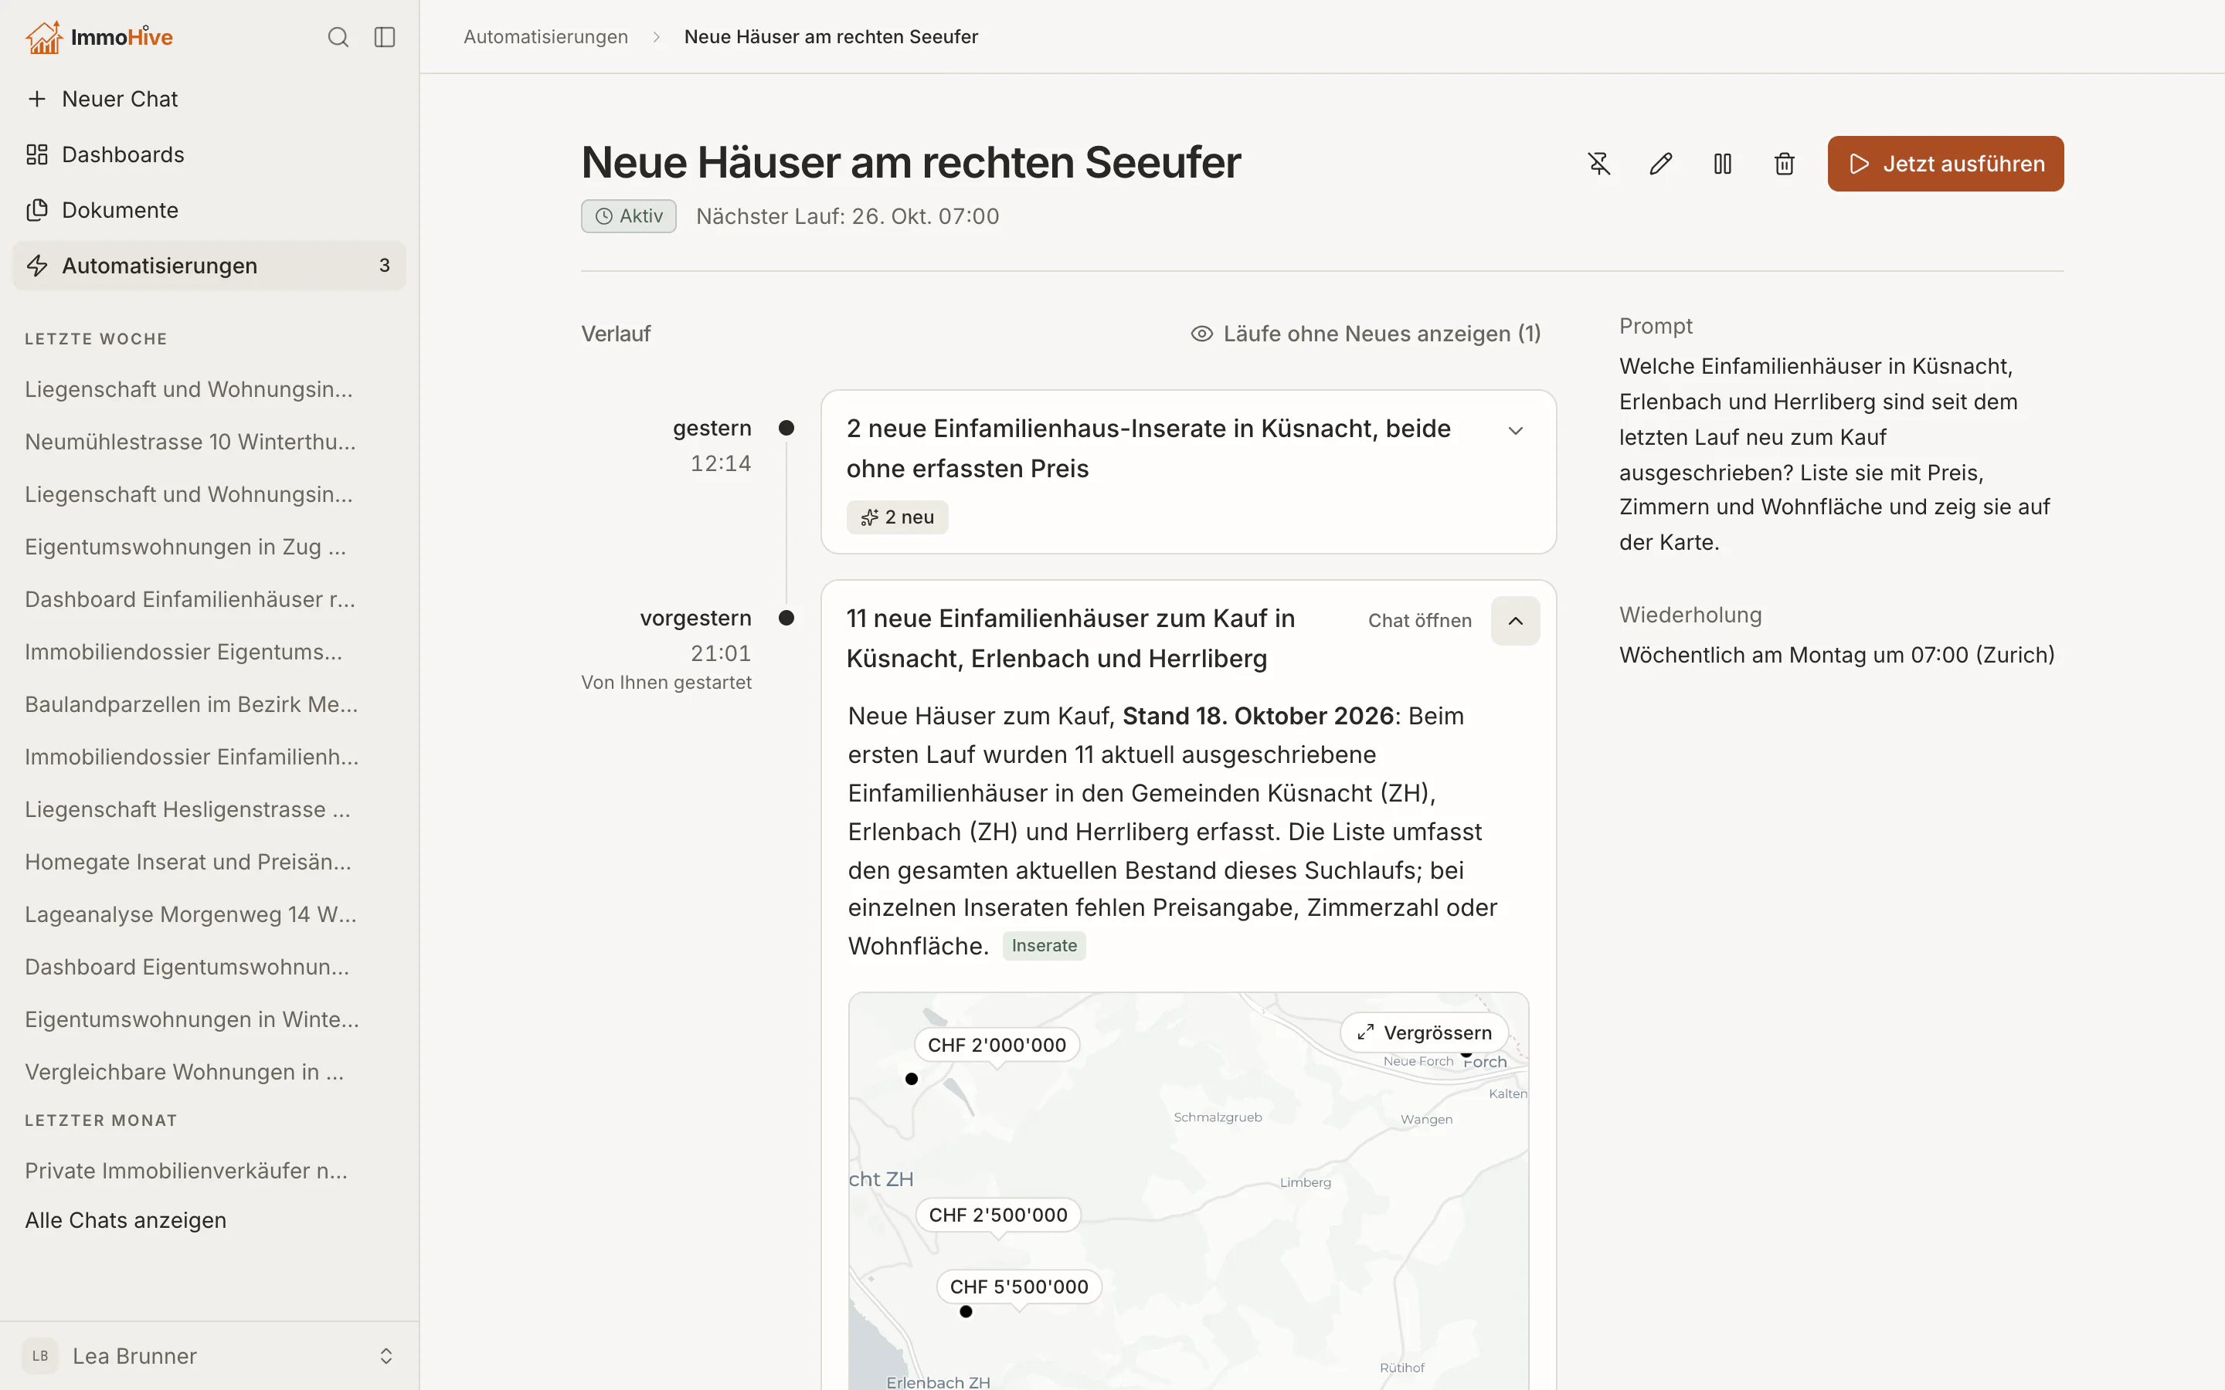2225x1390 pixels.
Task: Pause the automation with pause icon
Action: 1722,164
